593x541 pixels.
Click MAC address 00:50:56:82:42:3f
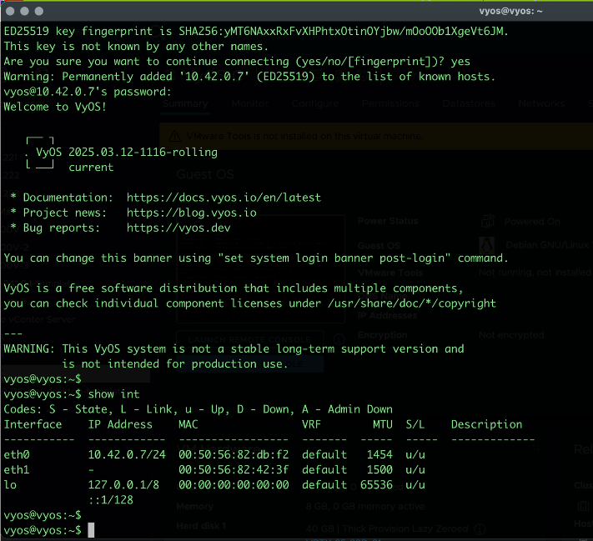click(x=234, y=470)
